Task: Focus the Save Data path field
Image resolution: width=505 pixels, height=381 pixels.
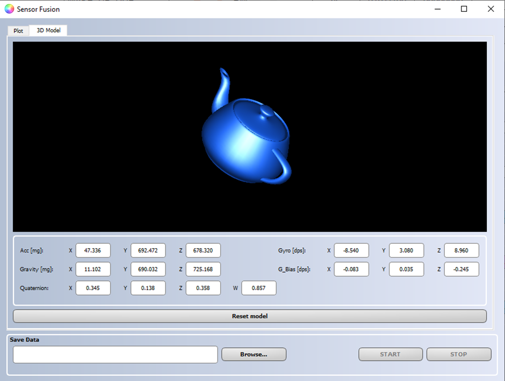Action: [116, 355]
